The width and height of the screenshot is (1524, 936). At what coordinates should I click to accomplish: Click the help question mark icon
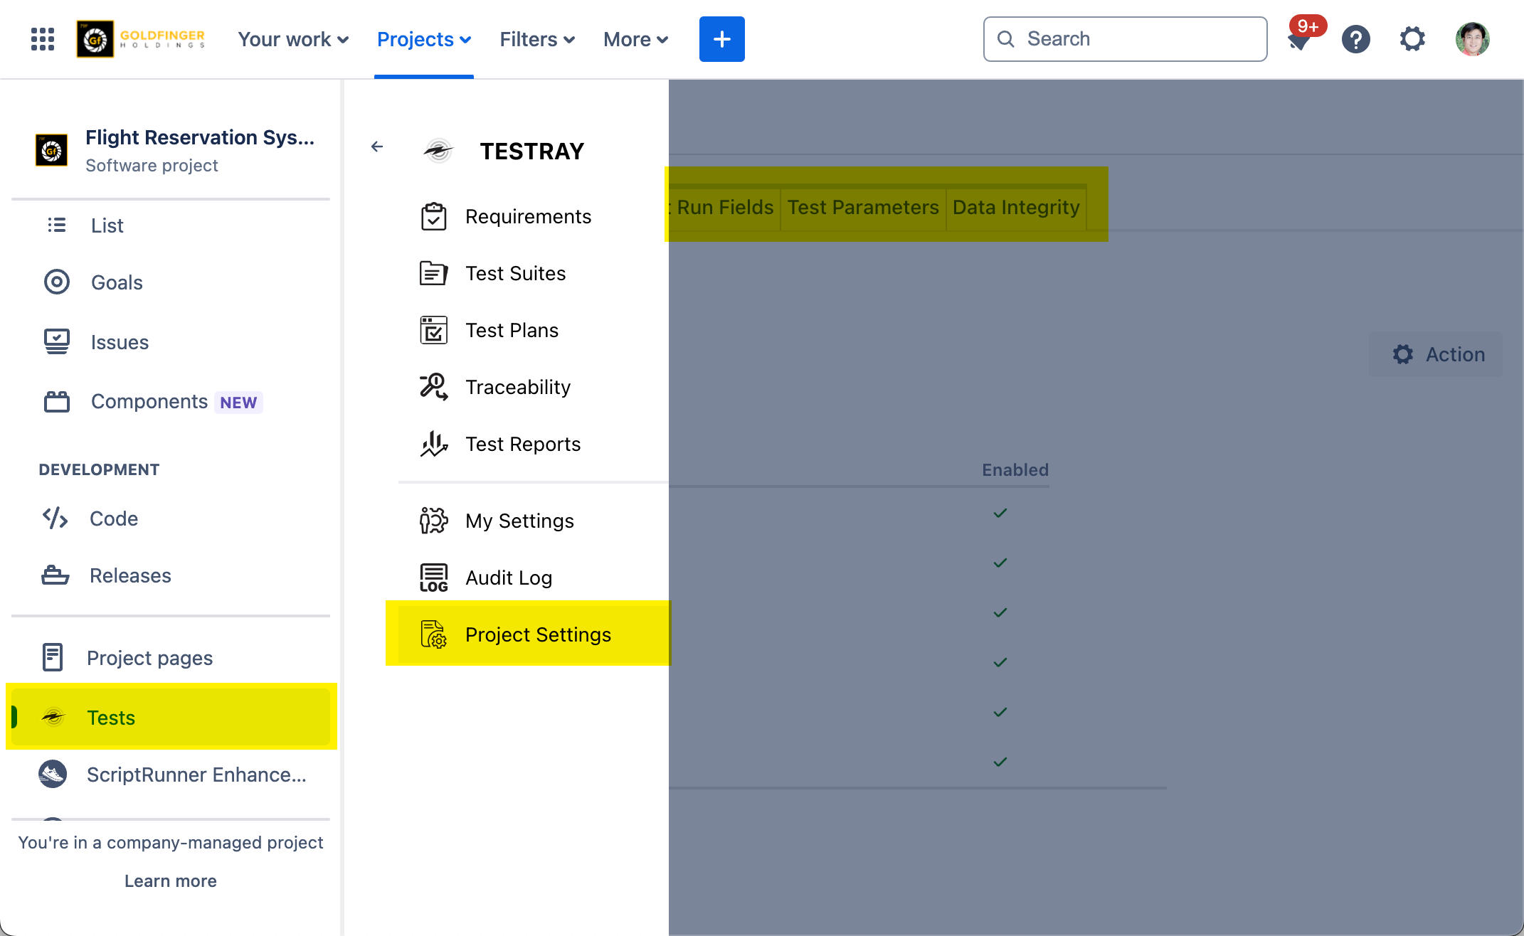1355,39
